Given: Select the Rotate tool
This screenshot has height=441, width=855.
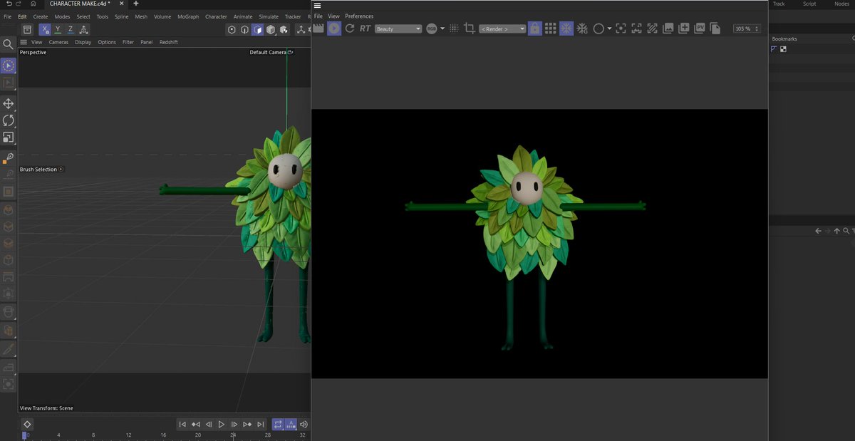Looking at the screenshot, I should tap(9, 120).
